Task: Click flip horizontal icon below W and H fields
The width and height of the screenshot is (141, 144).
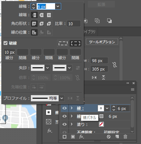Action: (x=94, y=77)
